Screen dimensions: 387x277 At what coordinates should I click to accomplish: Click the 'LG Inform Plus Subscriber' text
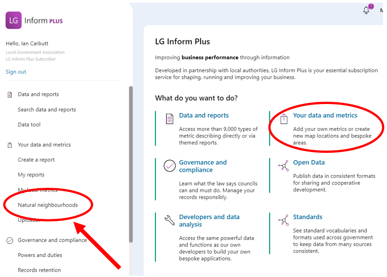pos(31,59)
